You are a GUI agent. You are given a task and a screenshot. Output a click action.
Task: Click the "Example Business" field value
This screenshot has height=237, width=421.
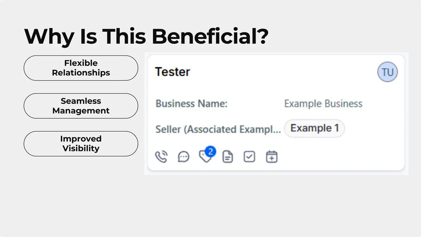[323, 103]
